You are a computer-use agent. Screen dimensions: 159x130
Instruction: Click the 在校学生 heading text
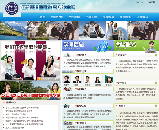tap(122, 55)
